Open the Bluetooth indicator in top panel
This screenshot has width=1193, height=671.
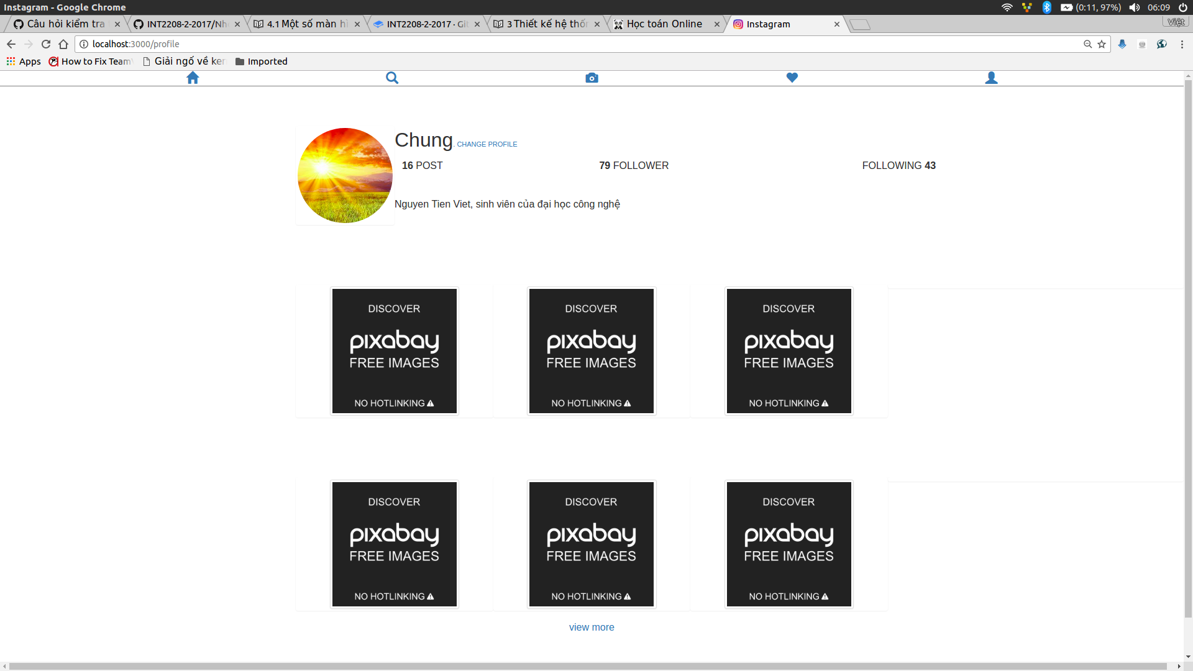pos(1047,7)
